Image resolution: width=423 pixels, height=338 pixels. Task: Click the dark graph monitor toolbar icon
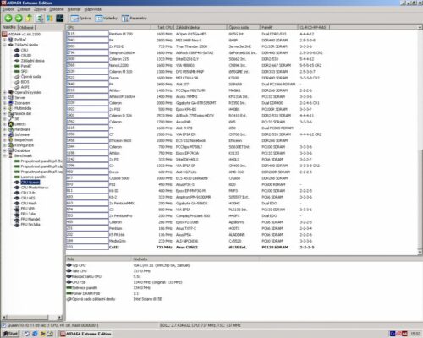(x=60, y=19)
